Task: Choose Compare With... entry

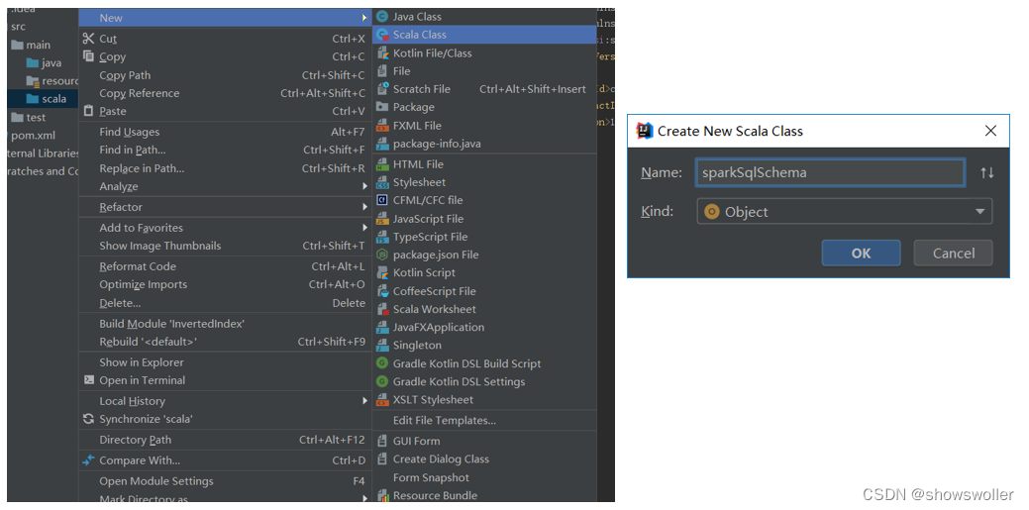Action: [225, 460]
